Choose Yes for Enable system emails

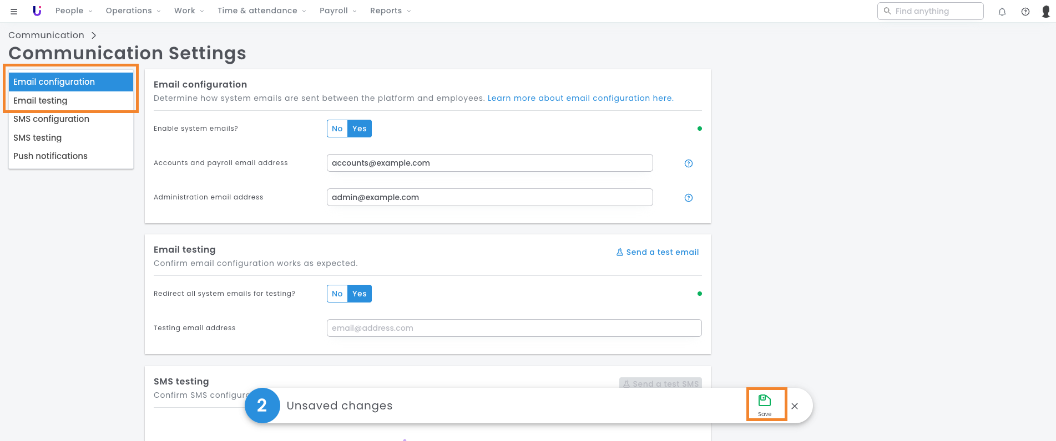360,129
